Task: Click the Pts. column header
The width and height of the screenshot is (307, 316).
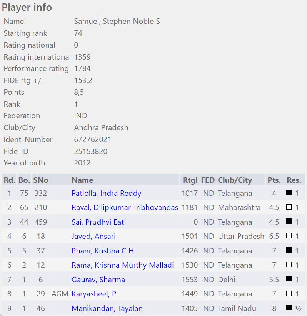Action: (274, 180)
